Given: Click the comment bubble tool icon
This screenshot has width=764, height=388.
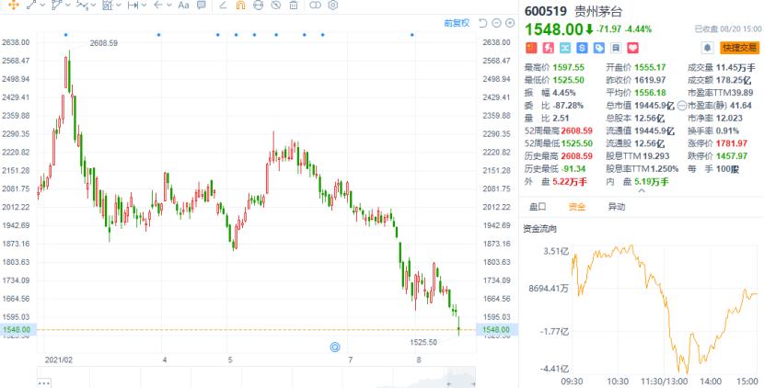Looking at the screenshot, I should 201,6.
